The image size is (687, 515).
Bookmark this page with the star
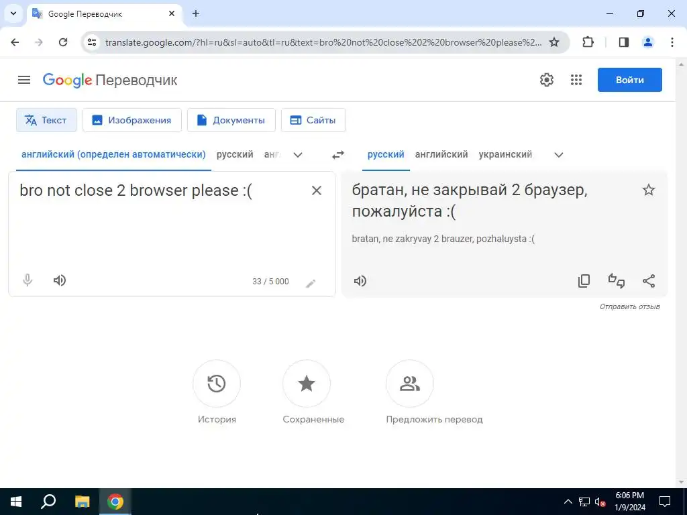[553, 42]
